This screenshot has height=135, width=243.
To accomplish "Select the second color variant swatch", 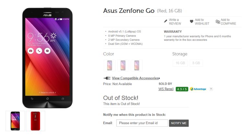I will pos(123,65).
